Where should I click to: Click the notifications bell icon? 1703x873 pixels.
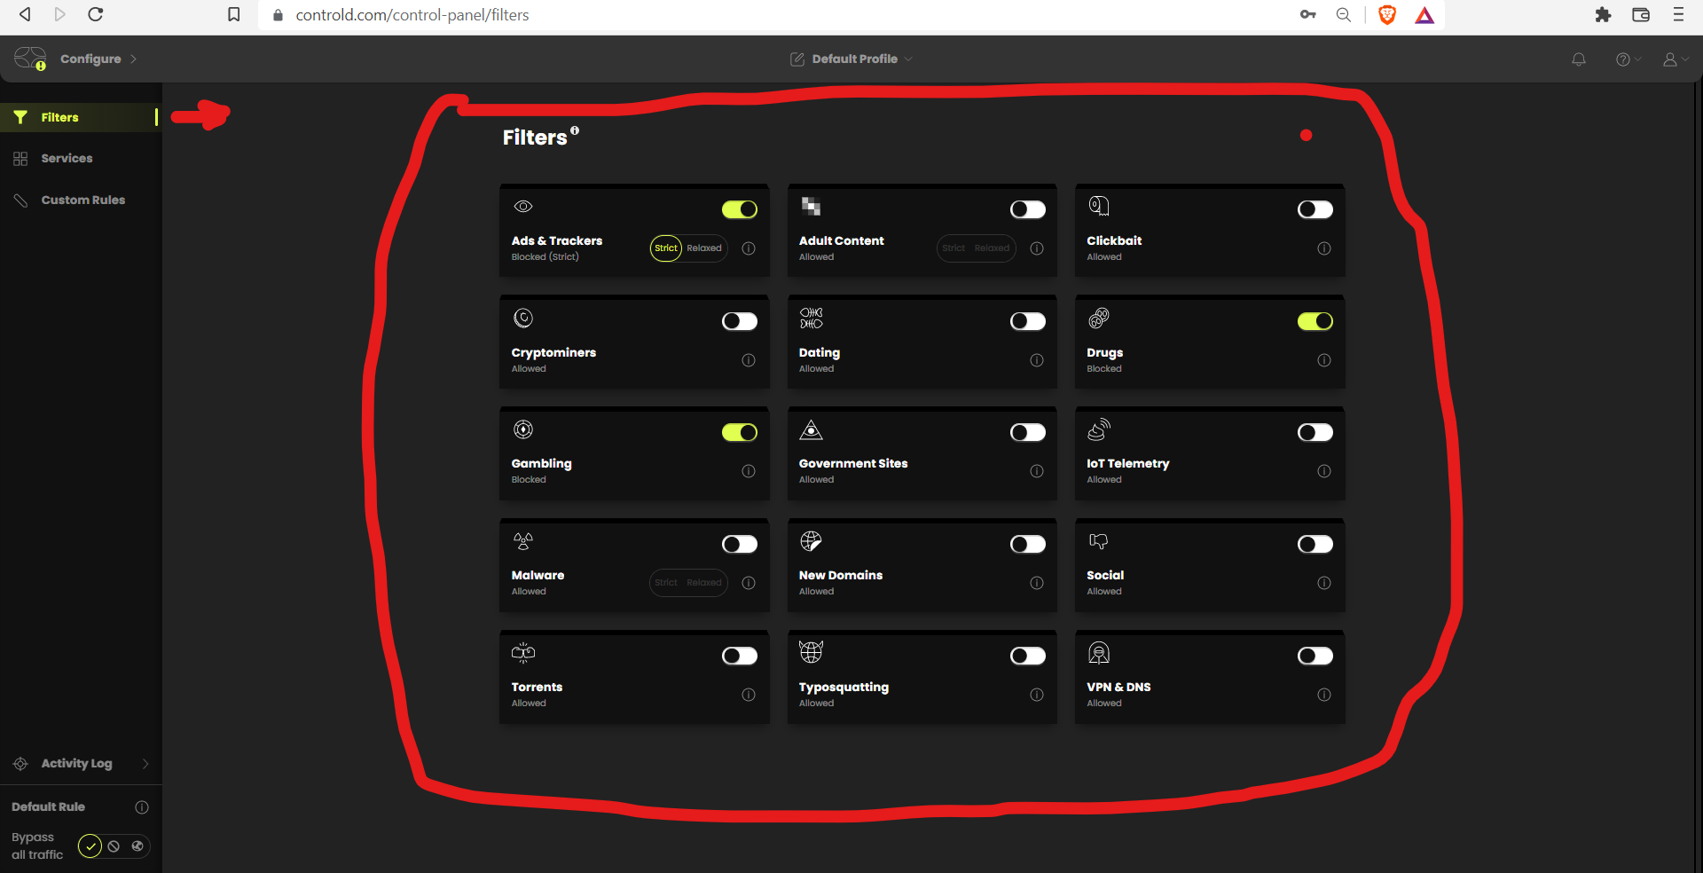[x=1578, y=59]
